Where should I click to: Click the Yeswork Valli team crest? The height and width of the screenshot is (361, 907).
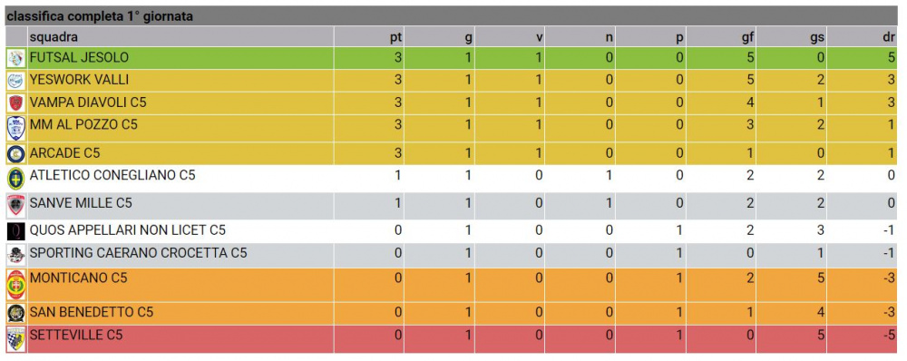(x=16, y=81)
